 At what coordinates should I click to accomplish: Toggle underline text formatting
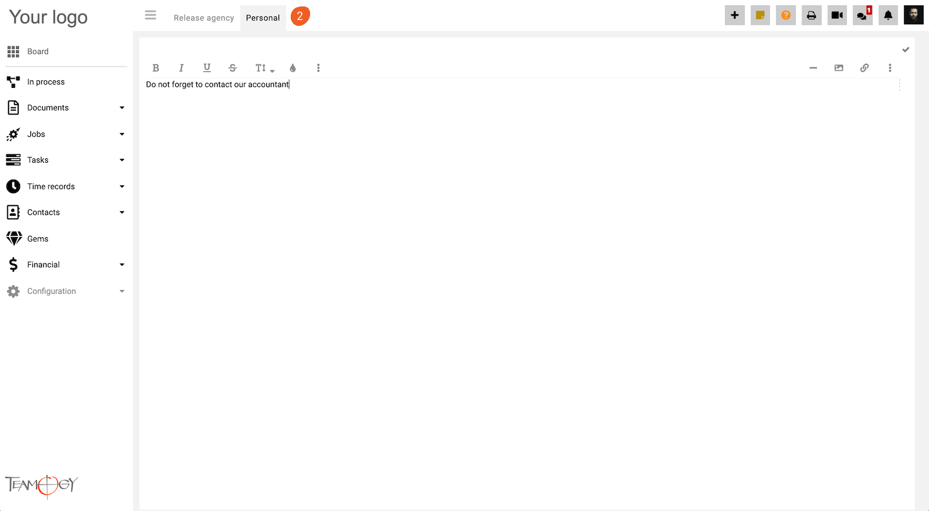click(x=207, y=68)
